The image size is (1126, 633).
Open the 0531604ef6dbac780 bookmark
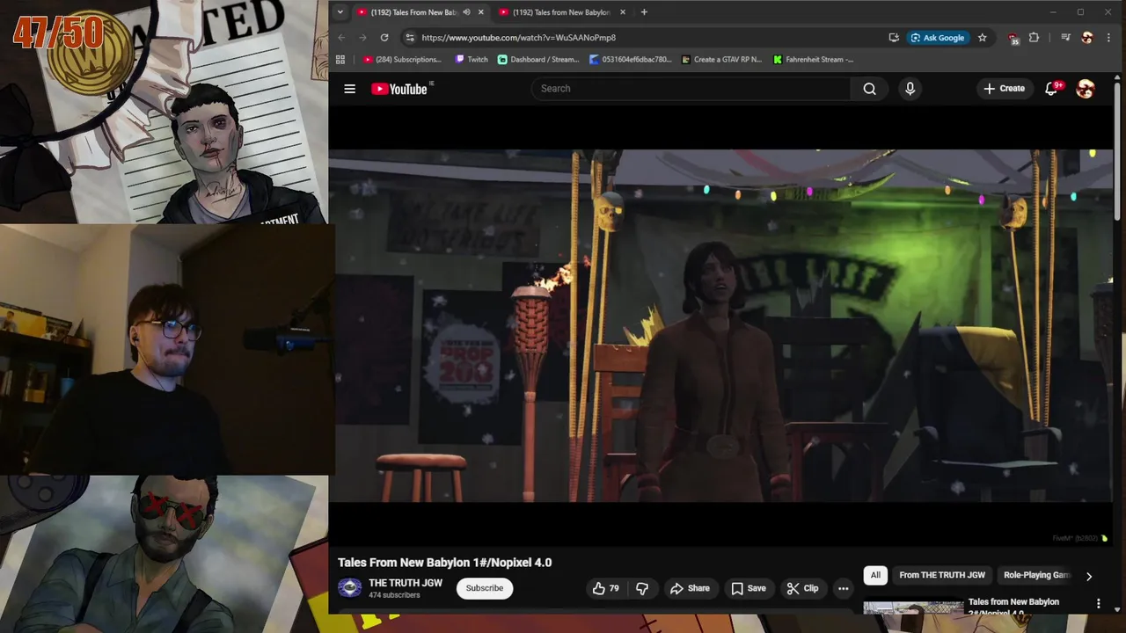[x=632, y=60]
